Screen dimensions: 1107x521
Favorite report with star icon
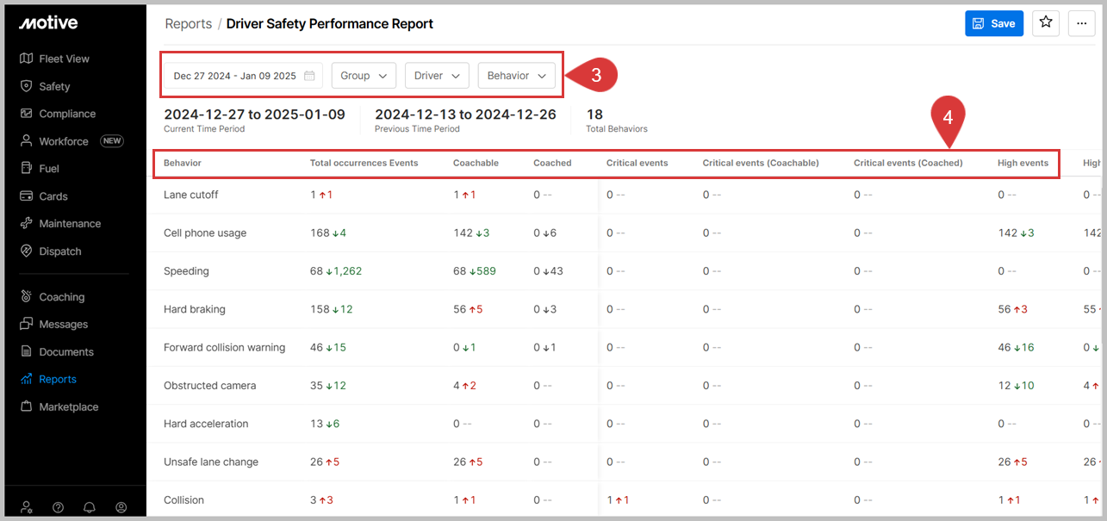click(x=1046, y=23)
